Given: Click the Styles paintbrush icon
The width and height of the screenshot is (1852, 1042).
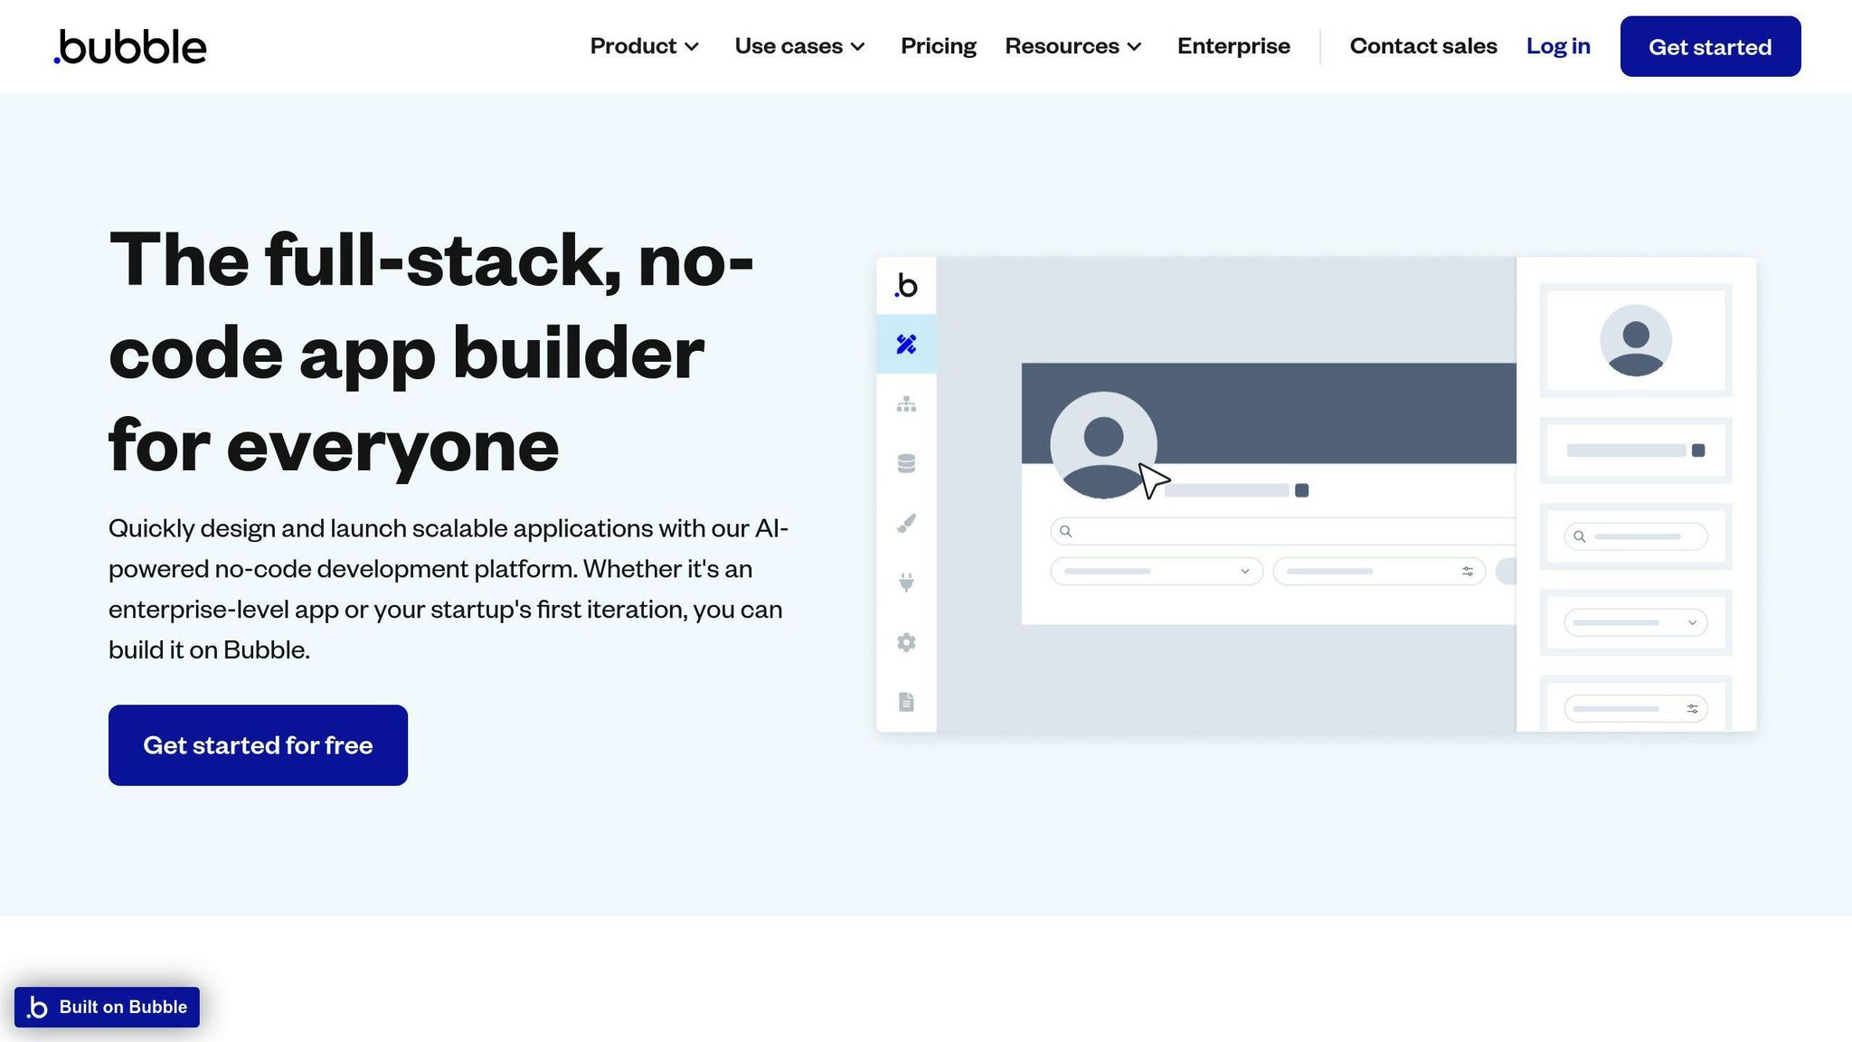Looking at the screenshot, I should pos(906,523).
